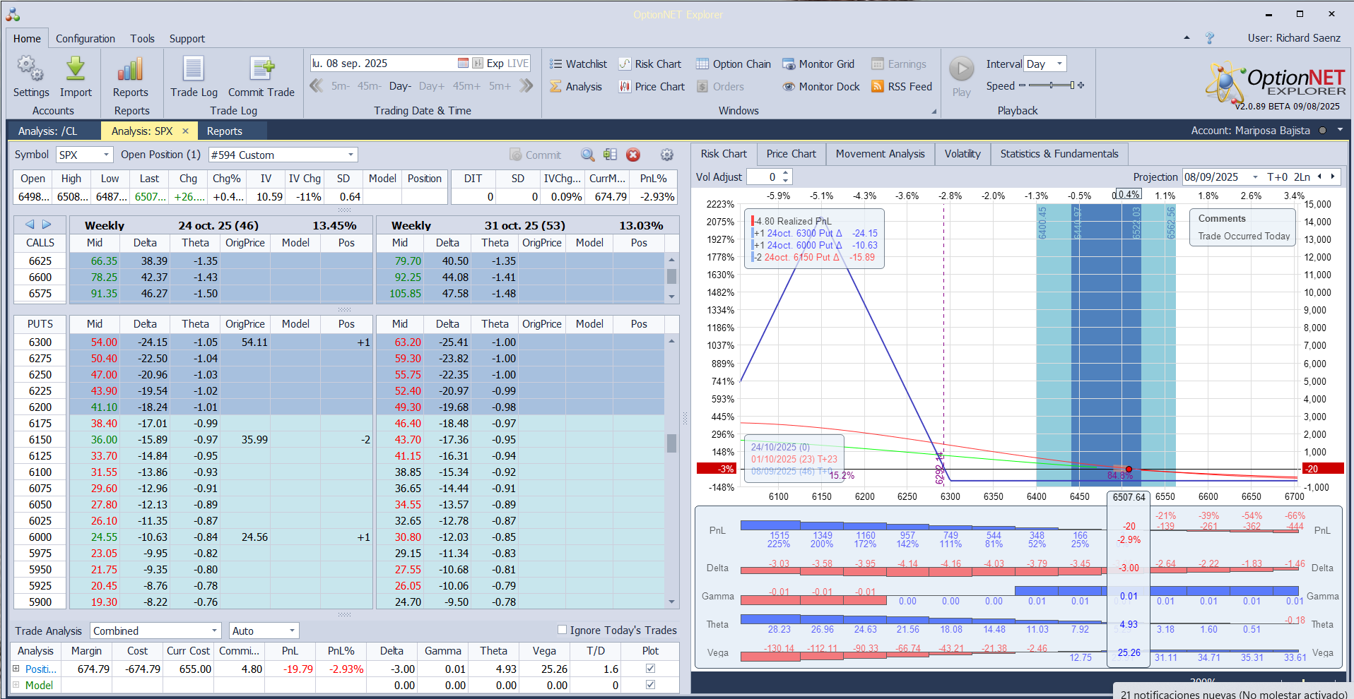This screenshot has width=1354, height=699.
Task: Click the Day- time step button
Action: 400,86
